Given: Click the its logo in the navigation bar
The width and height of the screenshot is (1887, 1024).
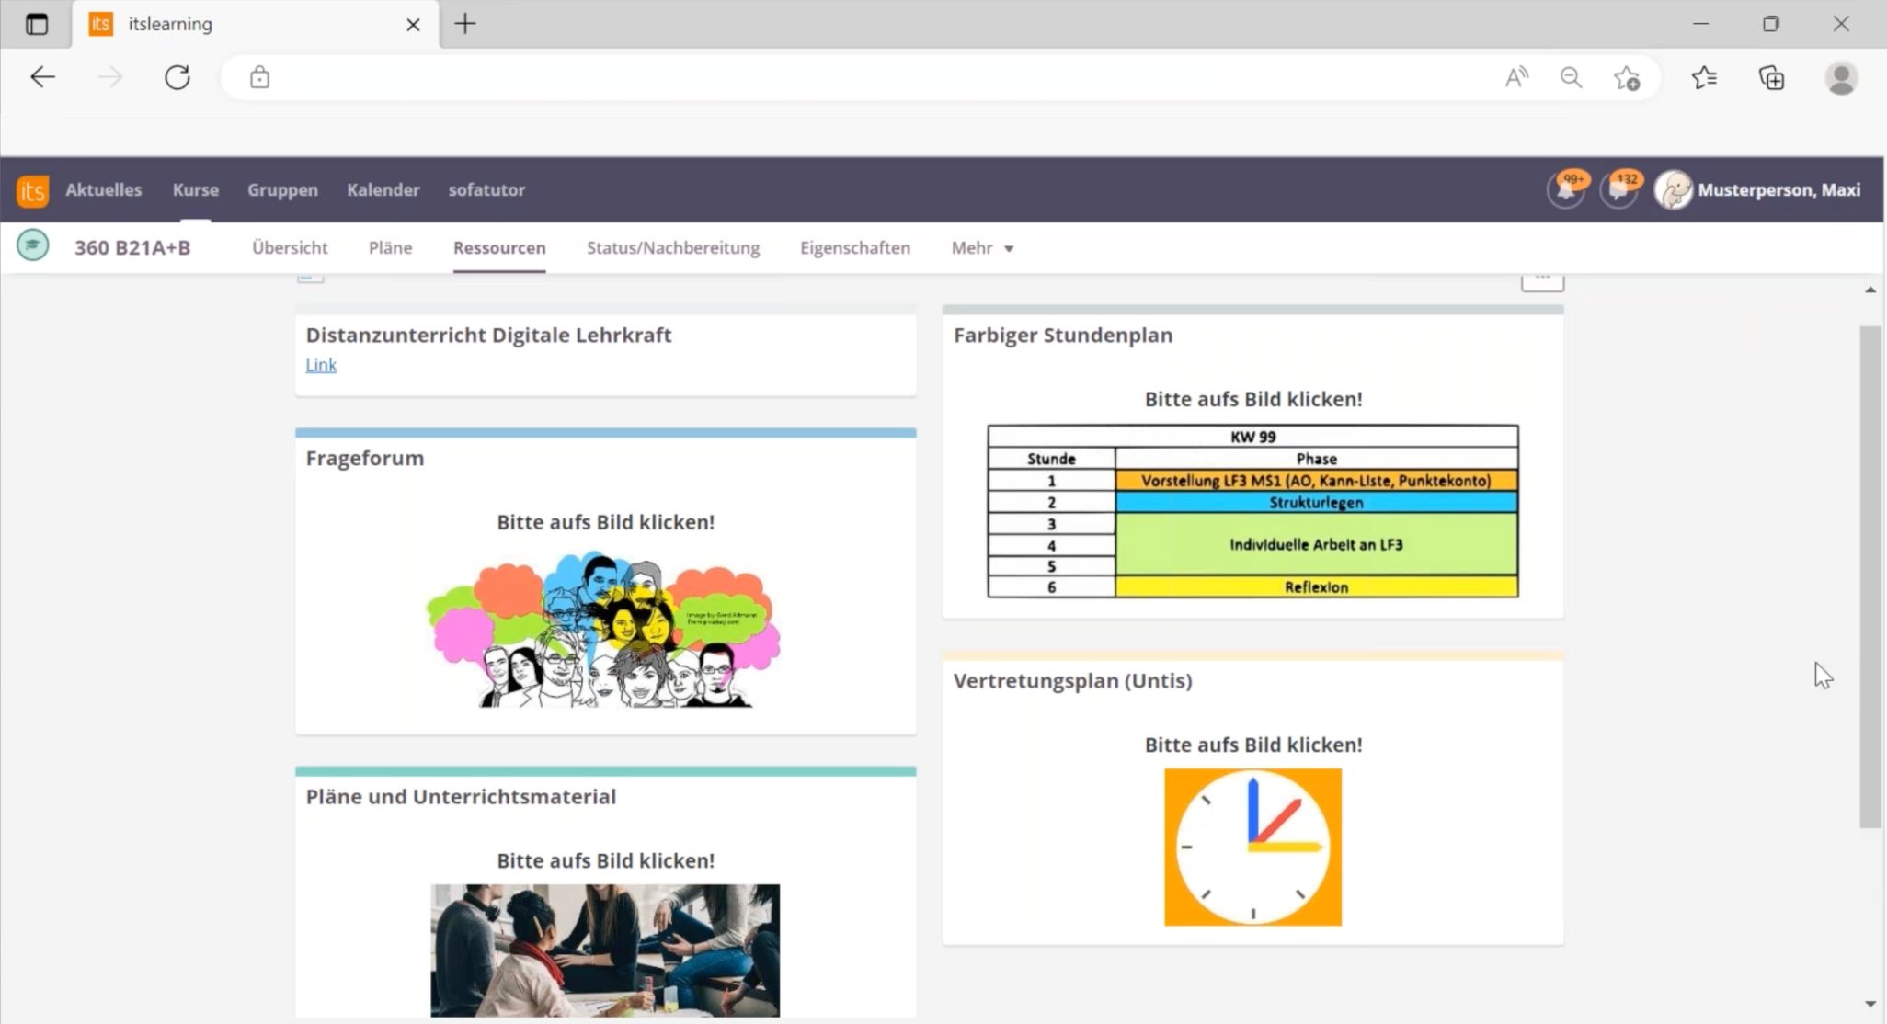Looking at the screenshot, I should pyautogui.click(x=31, y=190).
